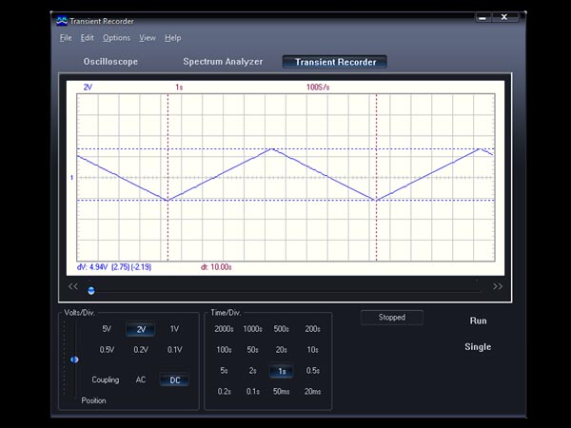Choose 0.5s time per division

click(313, 371)
